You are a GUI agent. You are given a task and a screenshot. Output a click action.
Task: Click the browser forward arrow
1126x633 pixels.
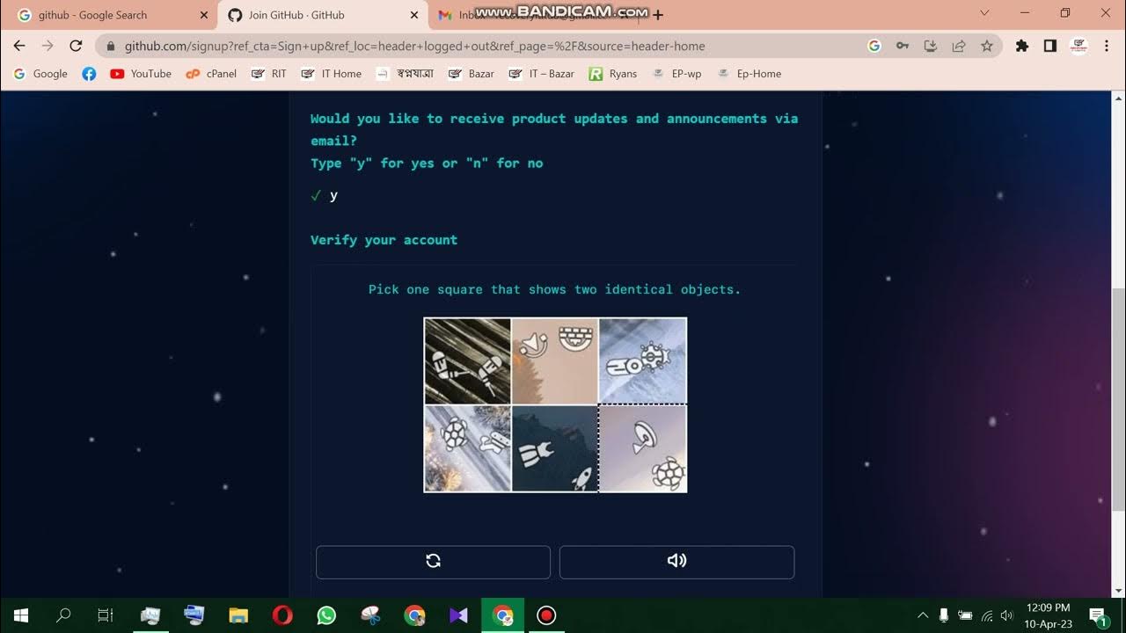click(x=48, y=46)
